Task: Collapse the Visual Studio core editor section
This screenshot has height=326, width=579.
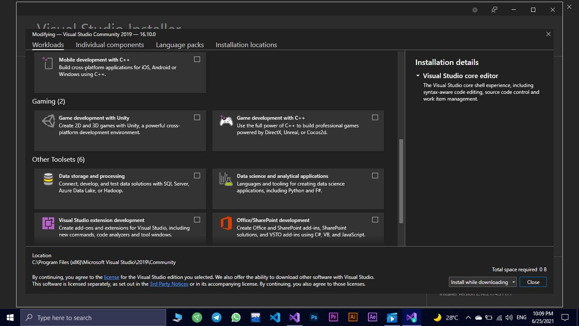Action: 418,76
